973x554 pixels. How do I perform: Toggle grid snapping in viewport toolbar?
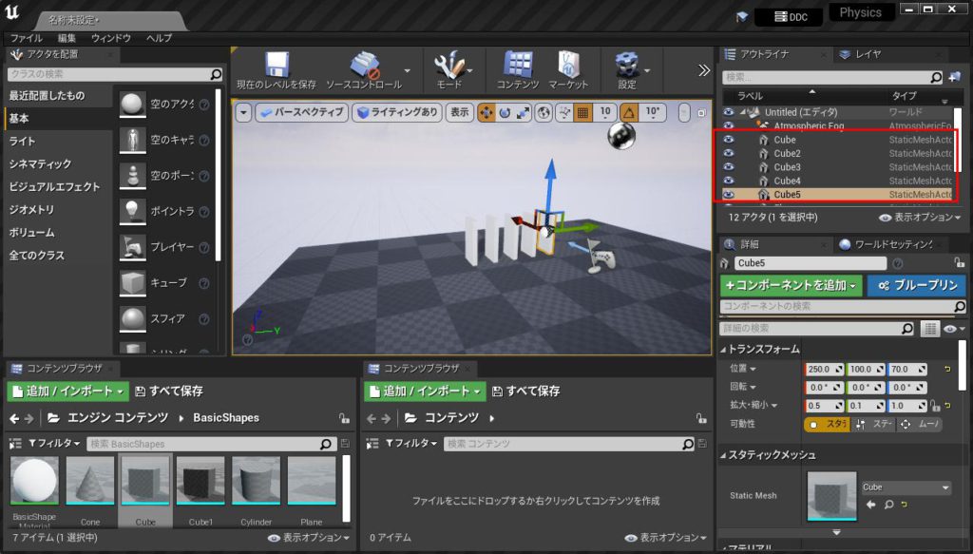(x=582, y=112)
